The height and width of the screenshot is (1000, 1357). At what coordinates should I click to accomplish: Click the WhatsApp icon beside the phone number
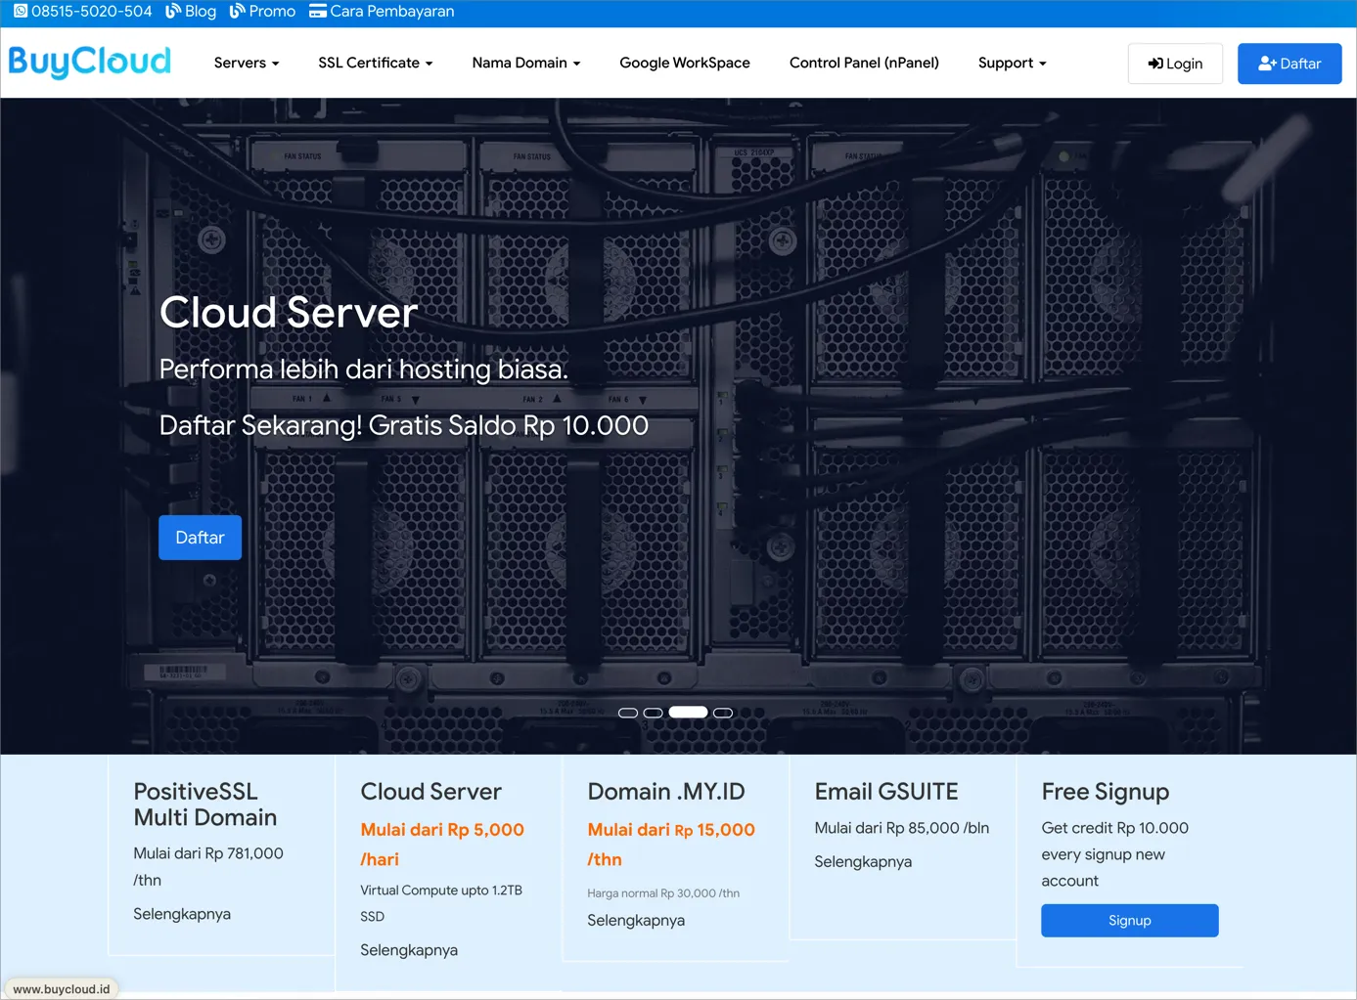pos(21,12)
